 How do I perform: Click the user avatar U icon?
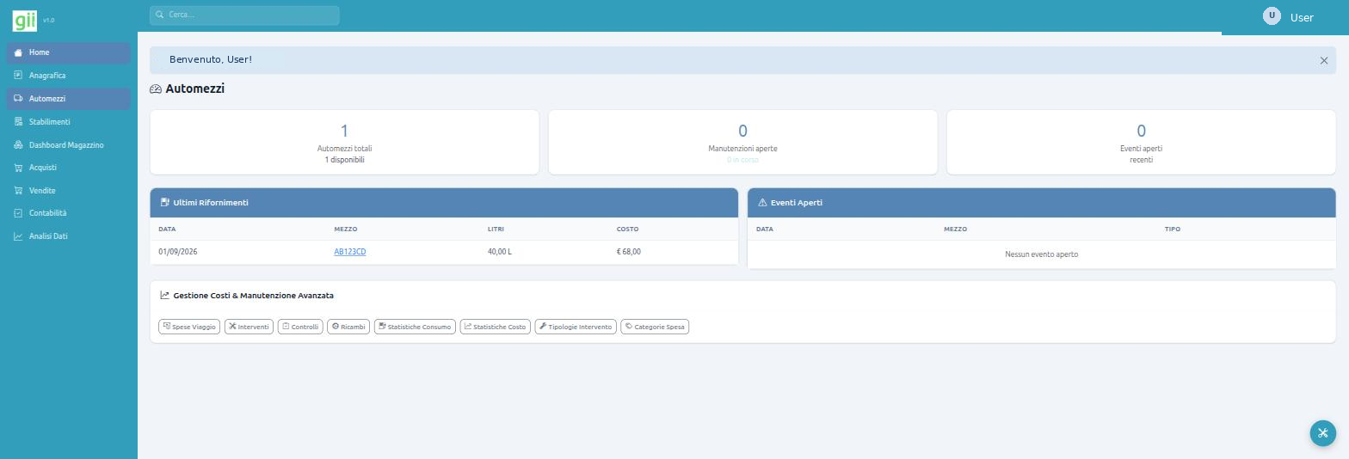click(1272, 15)
